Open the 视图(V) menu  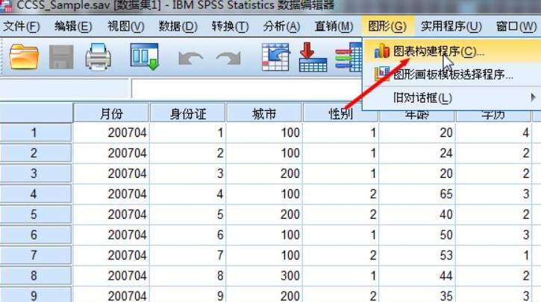coord(126,26)
